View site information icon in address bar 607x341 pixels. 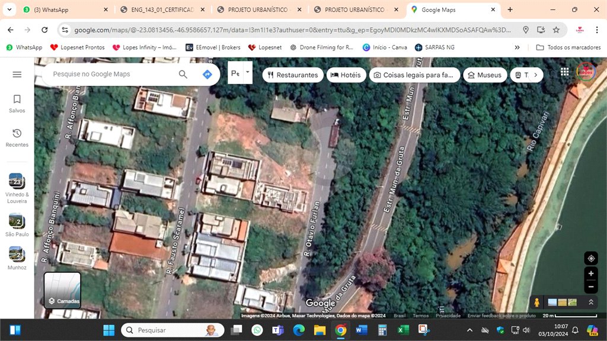[65, 30]
